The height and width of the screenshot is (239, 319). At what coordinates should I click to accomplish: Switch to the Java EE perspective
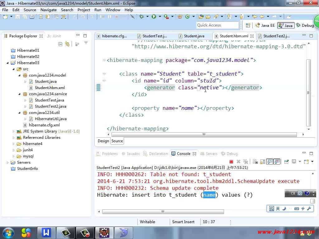tap(265, 26)
